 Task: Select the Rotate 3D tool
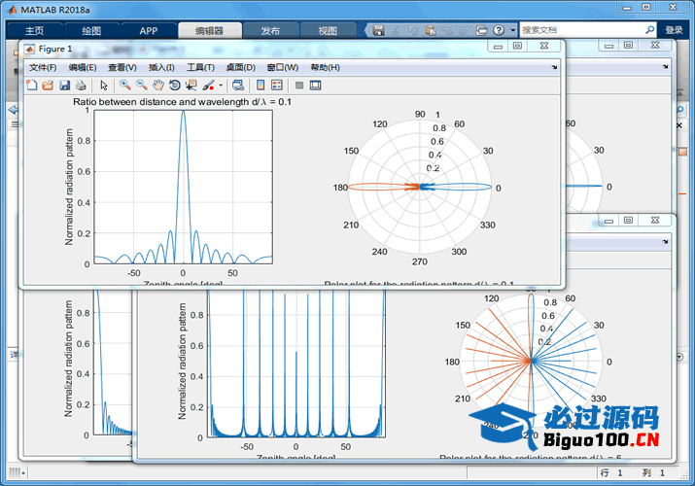175,86
